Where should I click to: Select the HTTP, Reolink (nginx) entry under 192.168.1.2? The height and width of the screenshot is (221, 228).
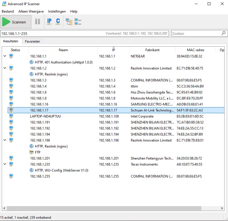click(x=51, y=74)
